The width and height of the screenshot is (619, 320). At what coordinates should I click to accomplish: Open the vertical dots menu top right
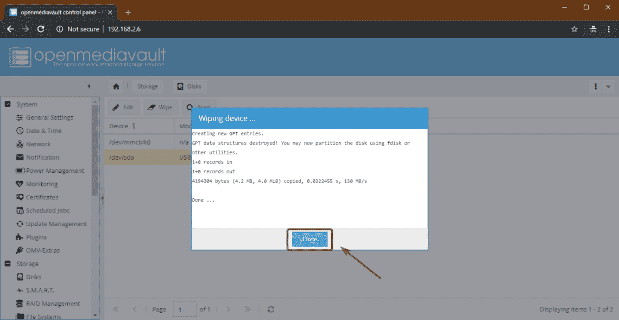[595, 86]
